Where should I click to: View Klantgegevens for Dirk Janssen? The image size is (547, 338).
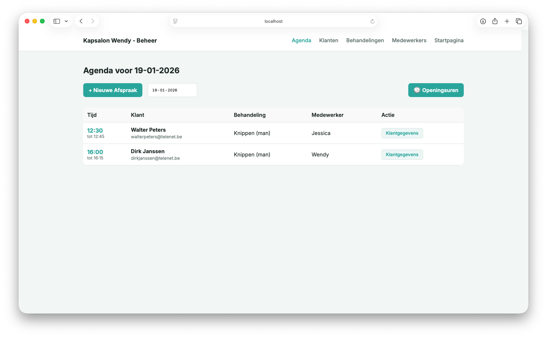click(402, 154)
